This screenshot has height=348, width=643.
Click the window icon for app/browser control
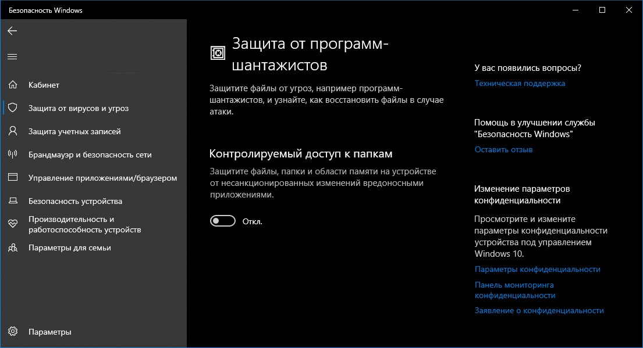[x=13, y=177]
